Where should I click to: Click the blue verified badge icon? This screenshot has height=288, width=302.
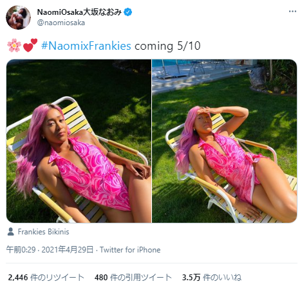click(128, 12)
